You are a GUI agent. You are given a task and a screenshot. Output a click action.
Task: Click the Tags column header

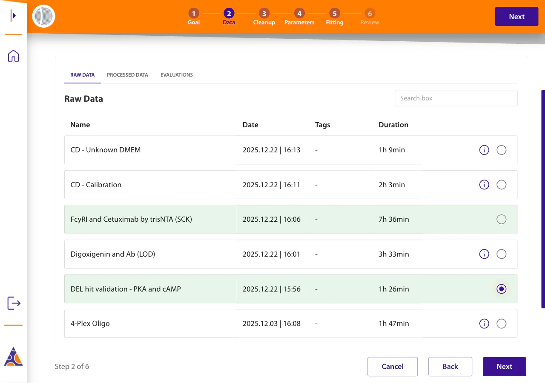pos(323,125)
